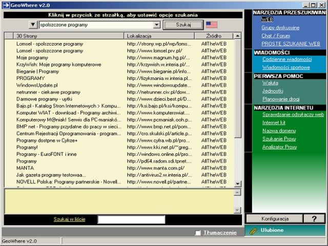Click the GeoWhere title bar arrow icon
Viewport: 328px width, 246px height.
(x=6, y=5)
